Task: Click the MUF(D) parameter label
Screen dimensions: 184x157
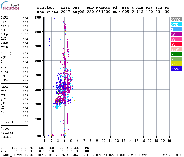Action: [x=6, y=53]
